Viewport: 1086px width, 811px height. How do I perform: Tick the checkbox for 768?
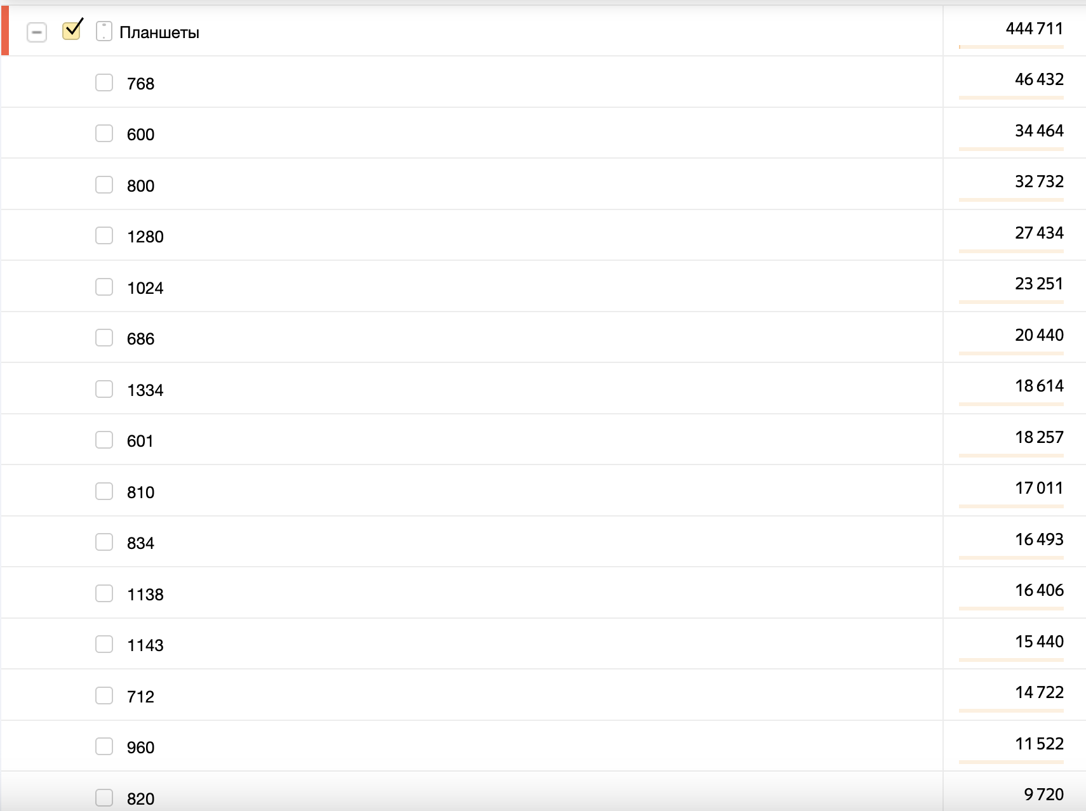pyautogui.click(x=104, y=82)
